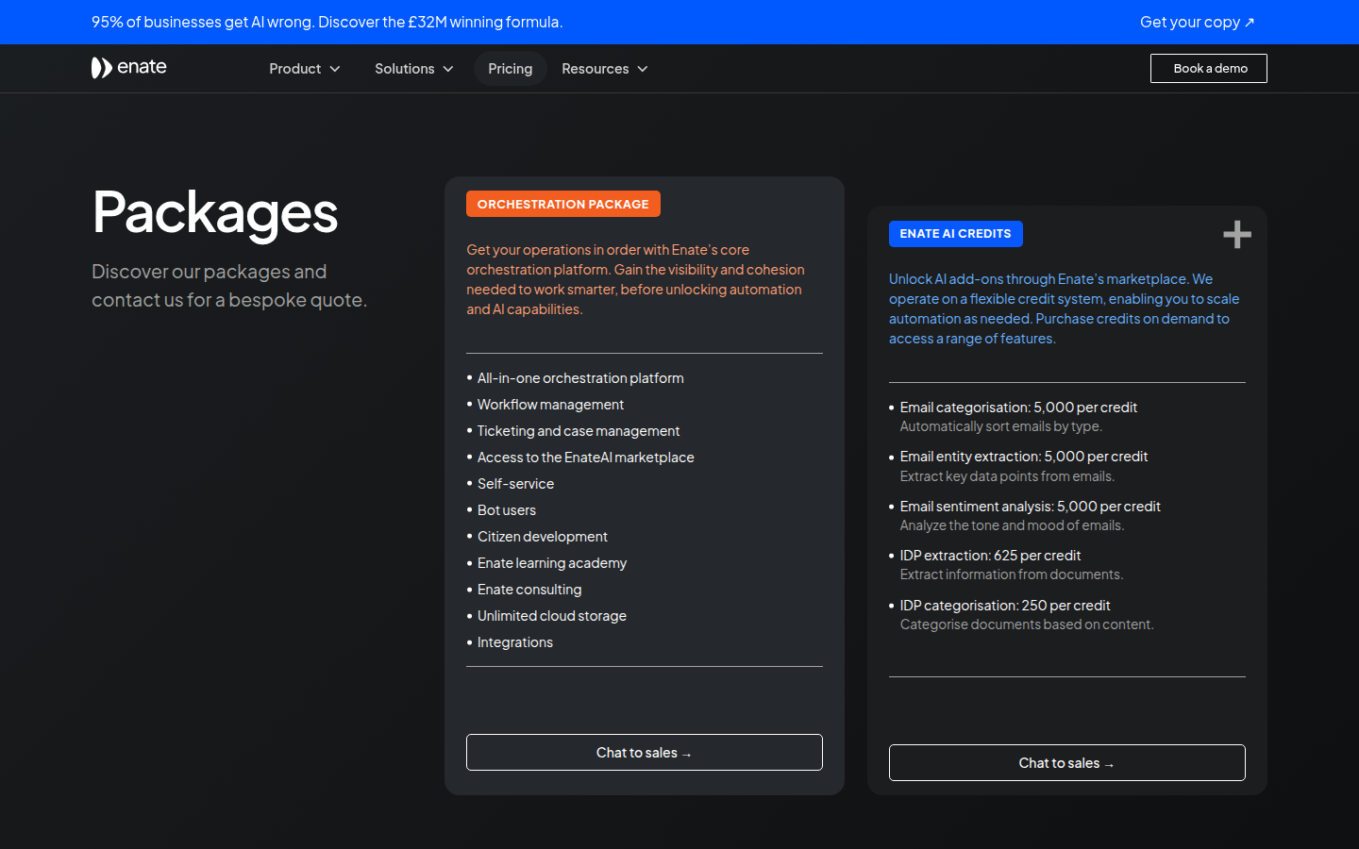The height and width of the screenshot is (849, 1359).
Task: Click the arrow beside Get your copy
Action: (x=1250, y=23)
